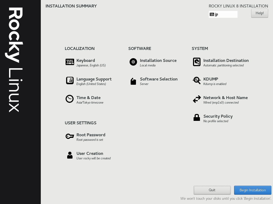Select the Installation Source disc icon

[x=133, y=62]
